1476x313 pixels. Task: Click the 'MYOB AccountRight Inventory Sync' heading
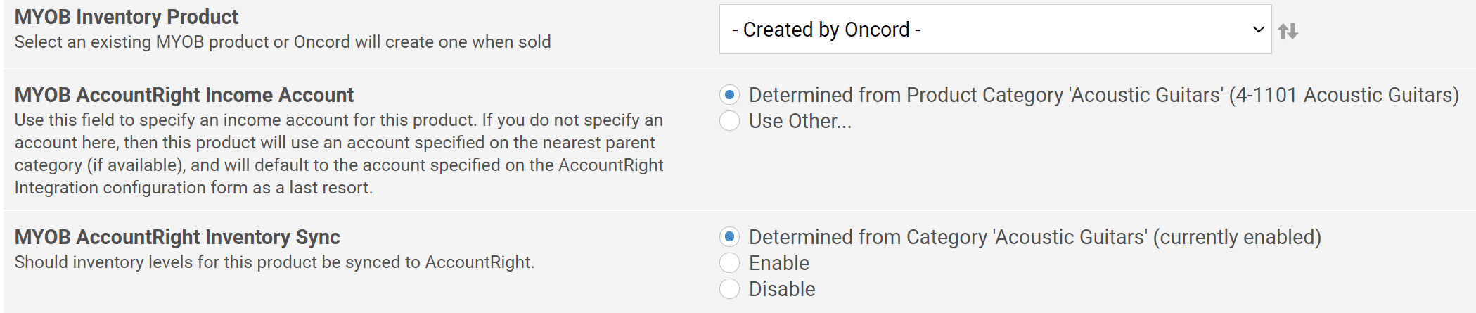177,237
